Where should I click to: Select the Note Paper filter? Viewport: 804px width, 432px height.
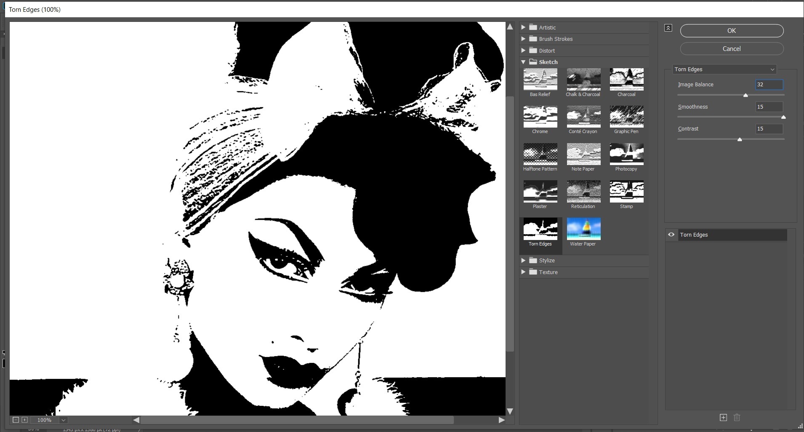pyautogui.click(x=583, y=154)
